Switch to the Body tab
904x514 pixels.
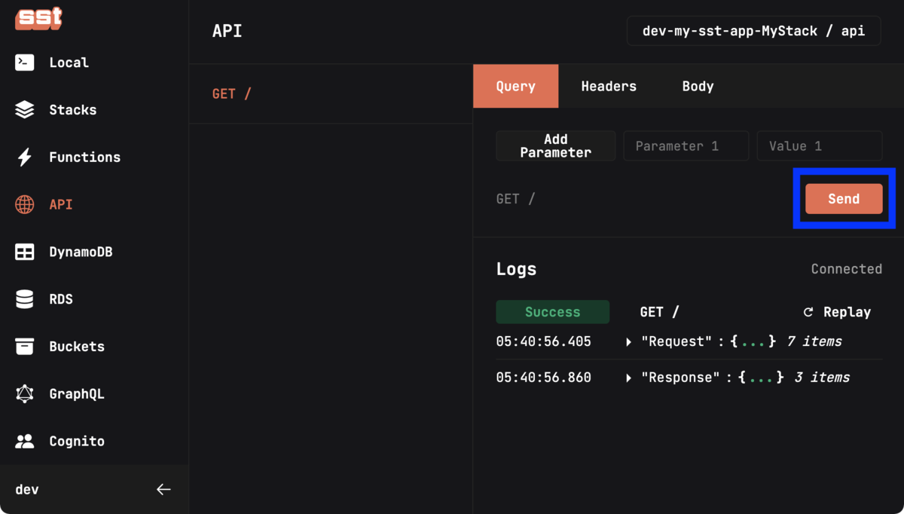(x=697, y=86)
